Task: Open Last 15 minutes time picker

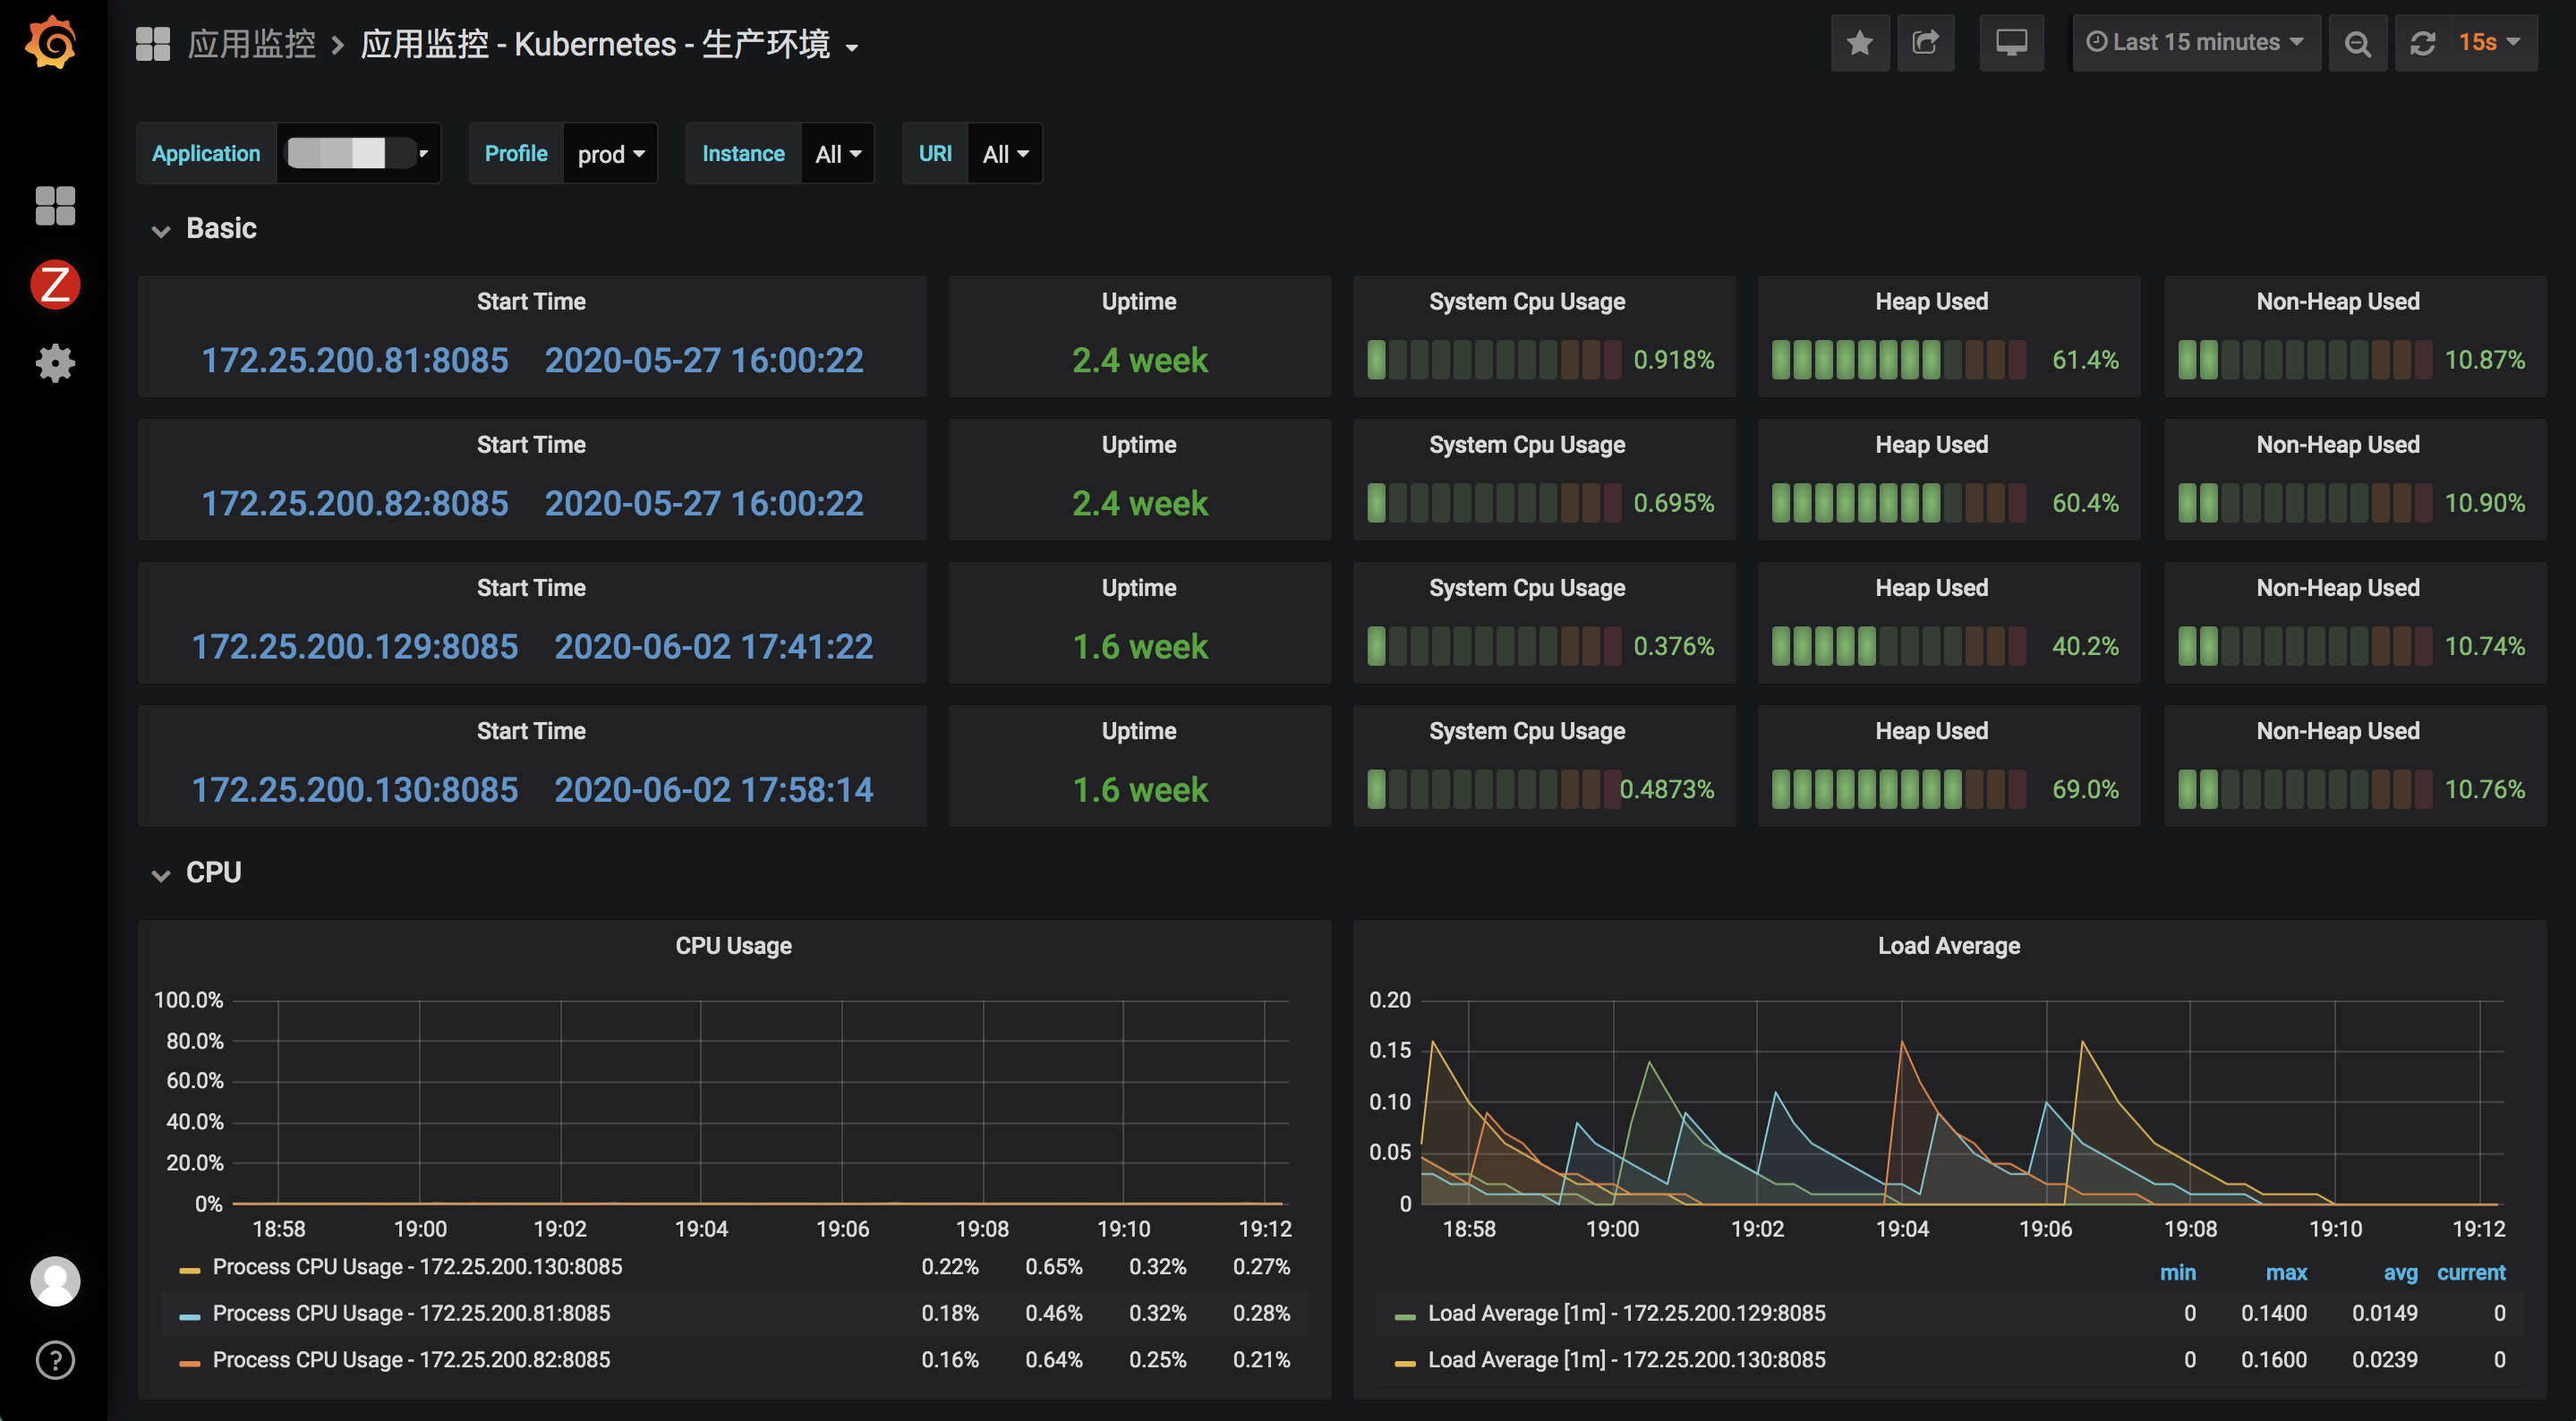Action: (2195, 43)
